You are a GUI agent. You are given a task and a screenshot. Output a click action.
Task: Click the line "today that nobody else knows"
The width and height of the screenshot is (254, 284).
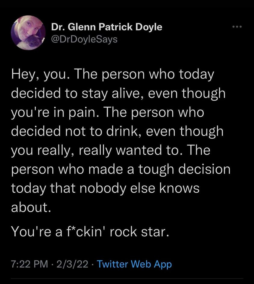[105, 188]
